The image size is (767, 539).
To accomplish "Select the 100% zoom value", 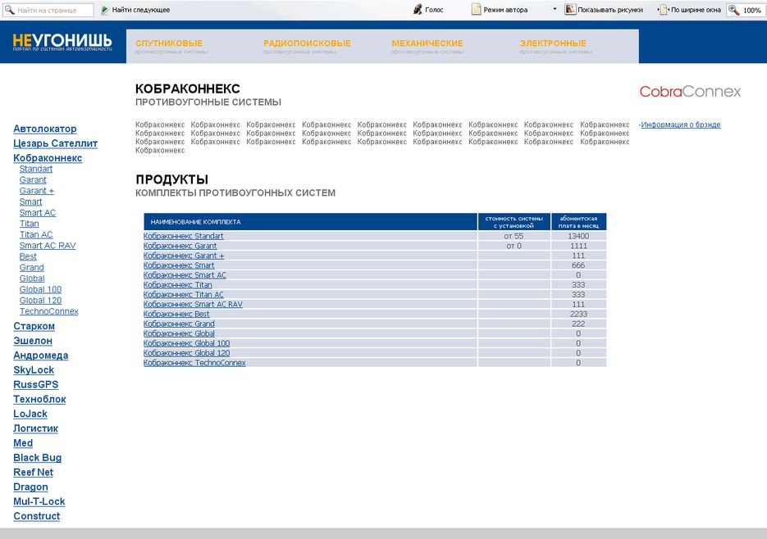I will [x=752, y=10].
